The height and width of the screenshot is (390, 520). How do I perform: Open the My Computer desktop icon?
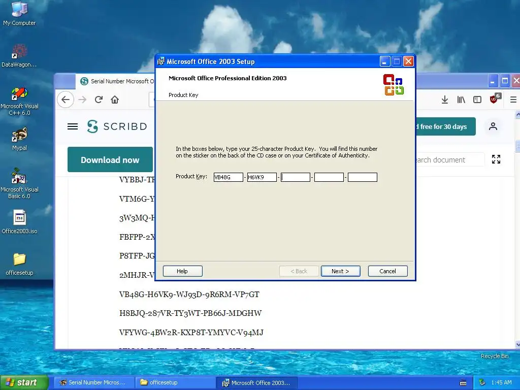tap(19, 14)
